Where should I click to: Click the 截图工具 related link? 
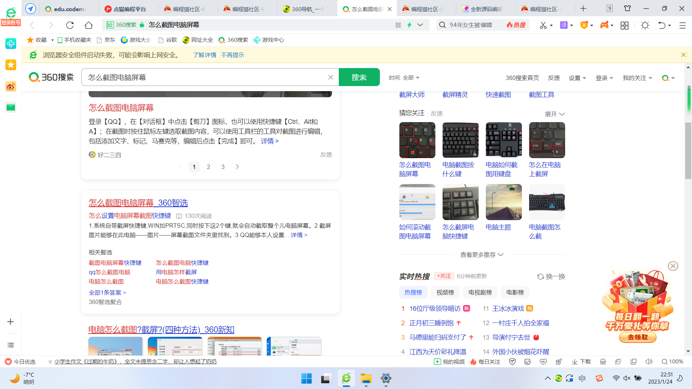pos(541,95)
